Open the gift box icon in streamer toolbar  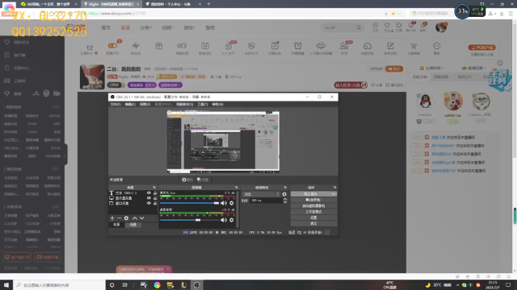click(x=159, y=46)
